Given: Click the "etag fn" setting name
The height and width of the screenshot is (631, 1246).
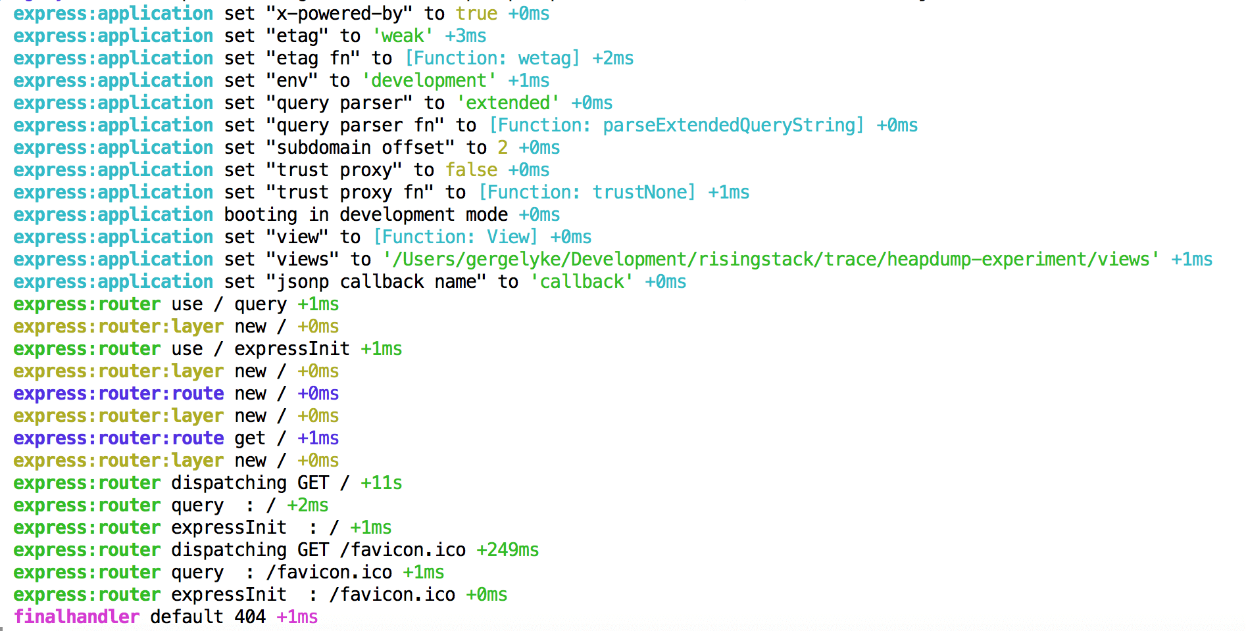Looking at the screenshot, I should click(x=313, y=58).
